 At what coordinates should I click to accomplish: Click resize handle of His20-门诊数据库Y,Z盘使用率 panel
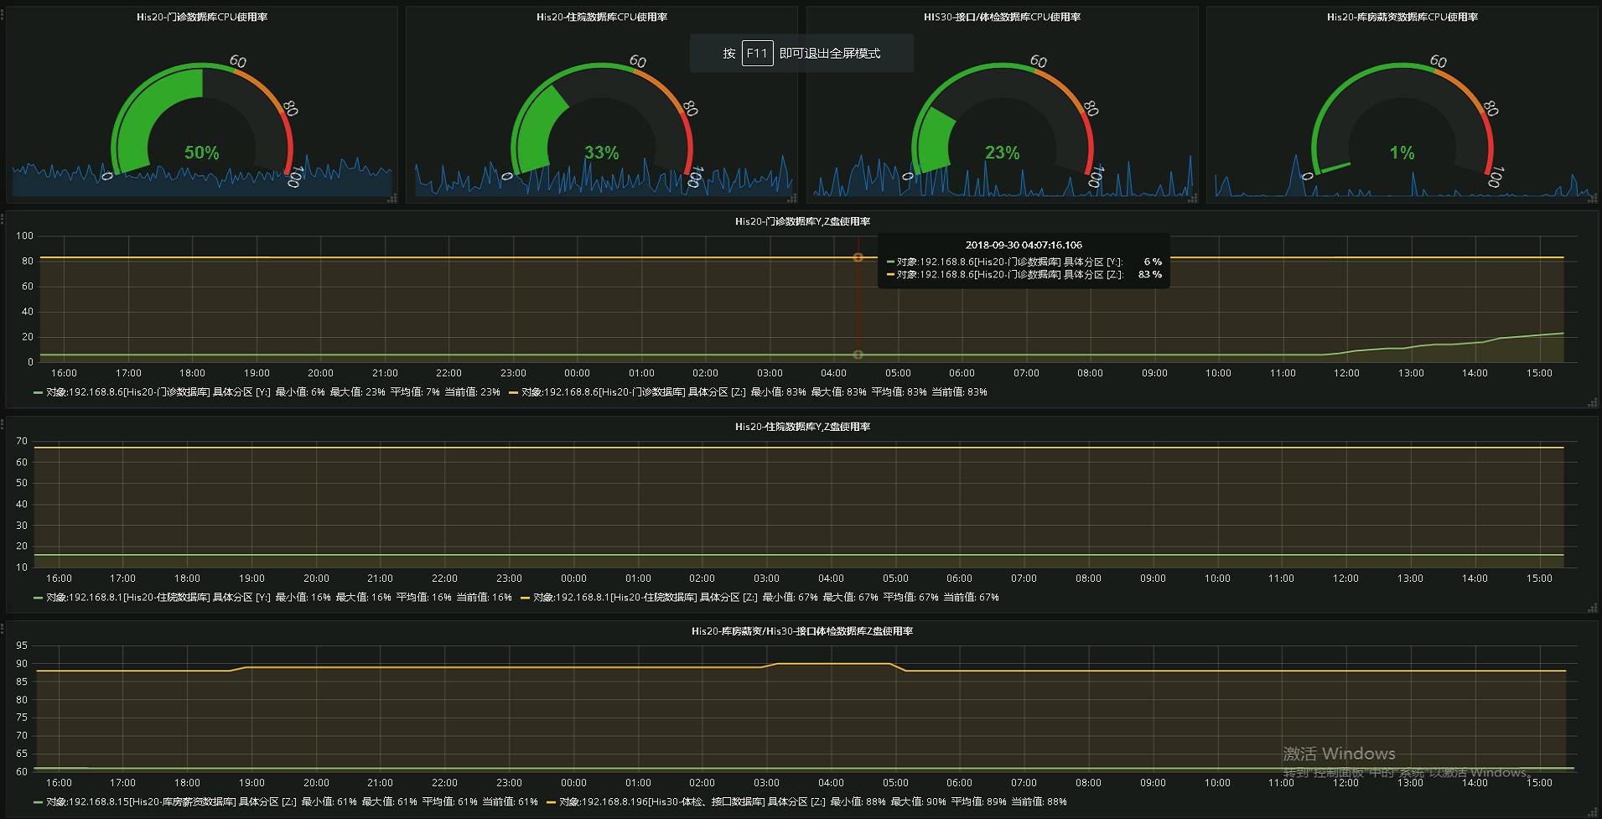coord(1593,403)
